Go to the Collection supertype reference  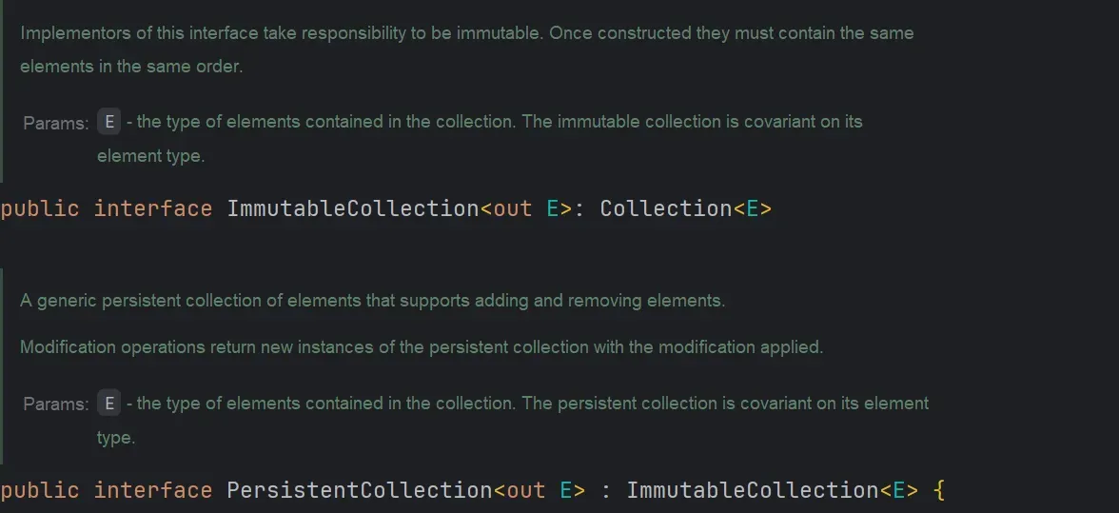665,208
